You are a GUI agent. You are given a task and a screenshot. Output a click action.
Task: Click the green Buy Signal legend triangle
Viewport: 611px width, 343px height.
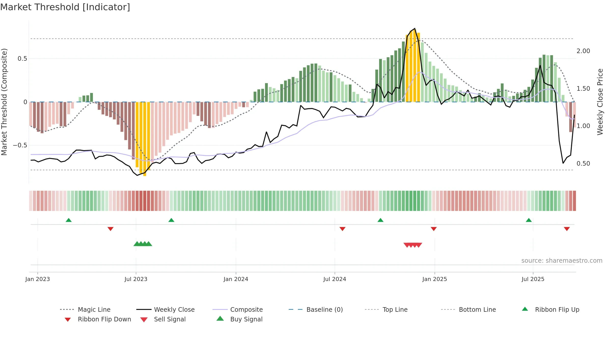point(220,318)
